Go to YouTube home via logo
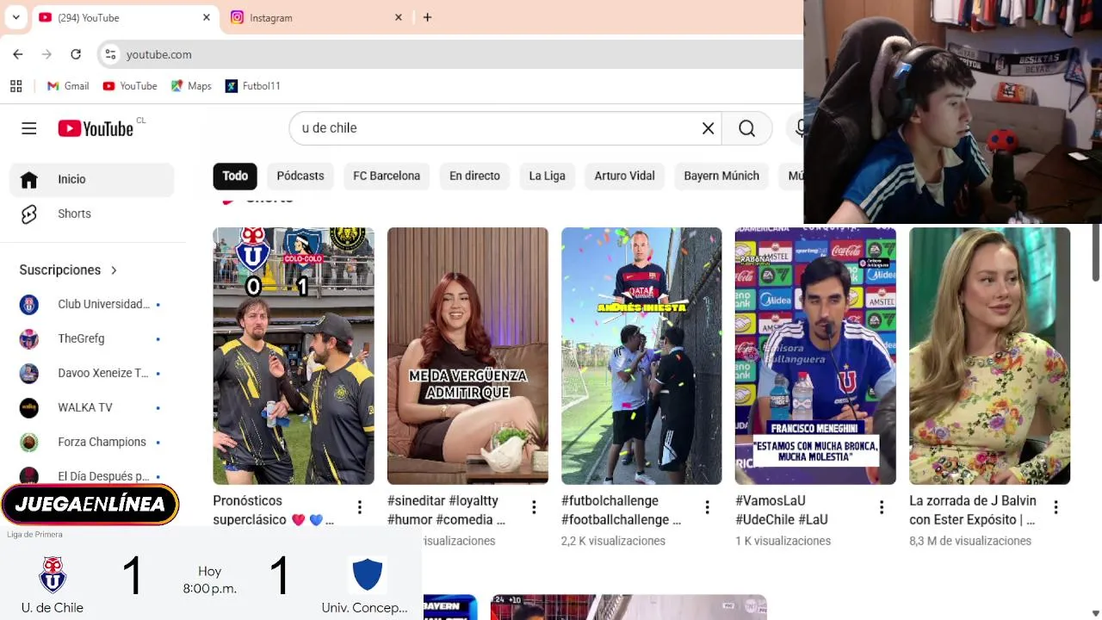 pyautogui.click(x=96, y=128)
